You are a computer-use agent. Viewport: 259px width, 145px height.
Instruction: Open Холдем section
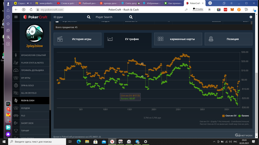(x=31, y=108)
